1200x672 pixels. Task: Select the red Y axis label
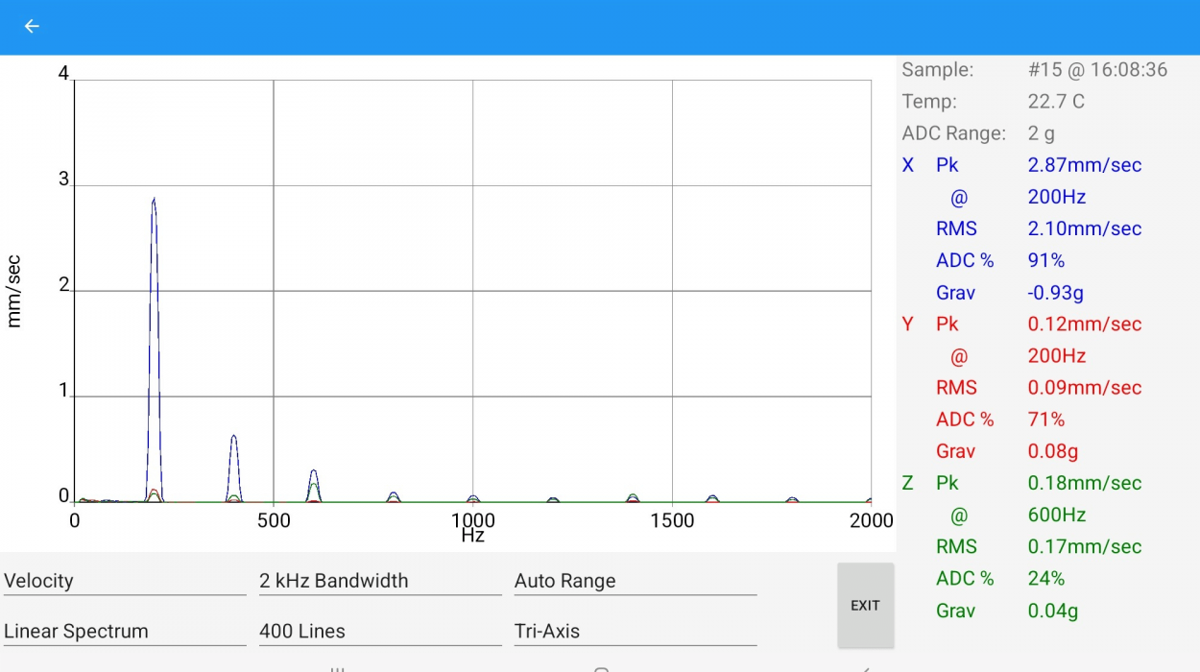[x=908, y=324]
